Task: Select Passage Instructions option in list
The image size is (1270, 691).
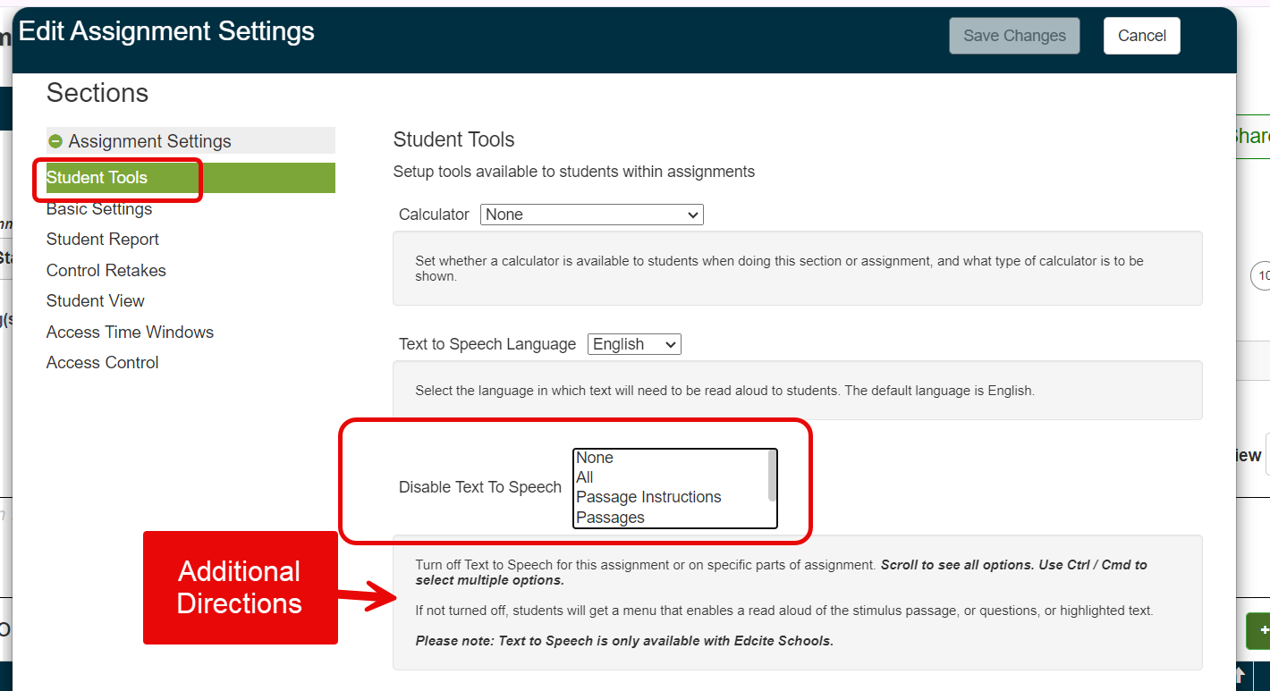Action: click(671, 497)
